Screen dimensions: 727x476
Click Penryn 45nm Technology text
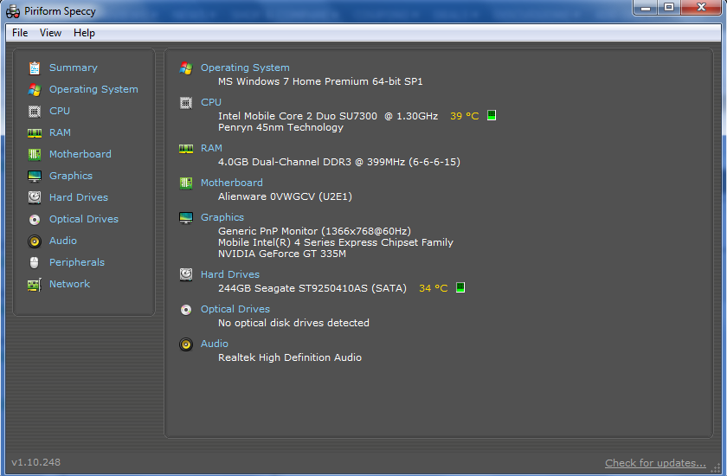(x=280, y=127)
